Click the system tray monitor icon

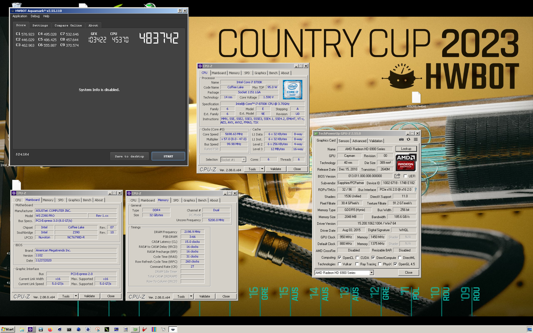click(529, 330)
